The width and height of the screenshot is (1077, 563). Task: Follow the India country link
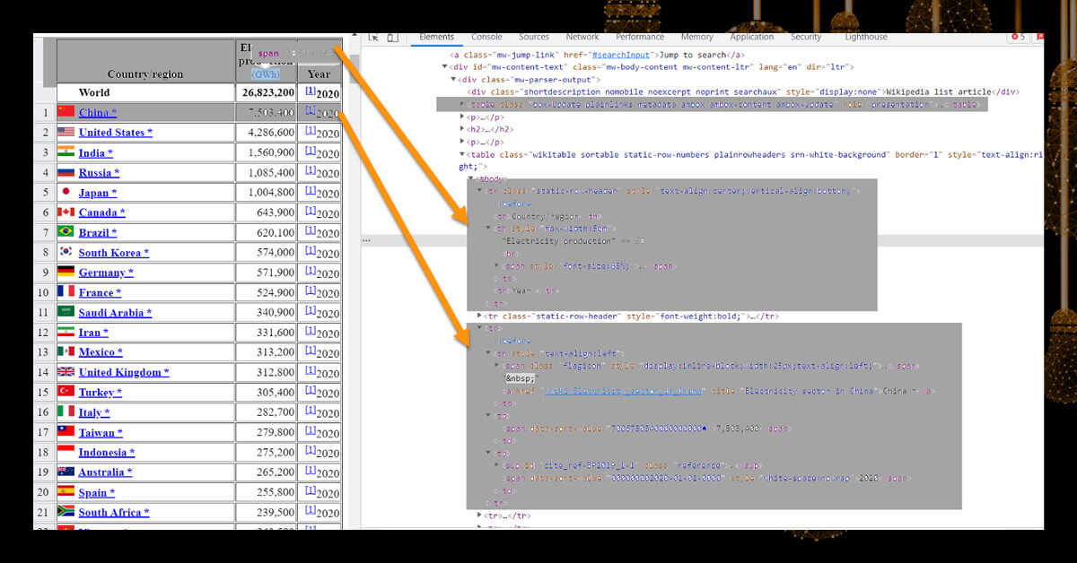[96, 152]
